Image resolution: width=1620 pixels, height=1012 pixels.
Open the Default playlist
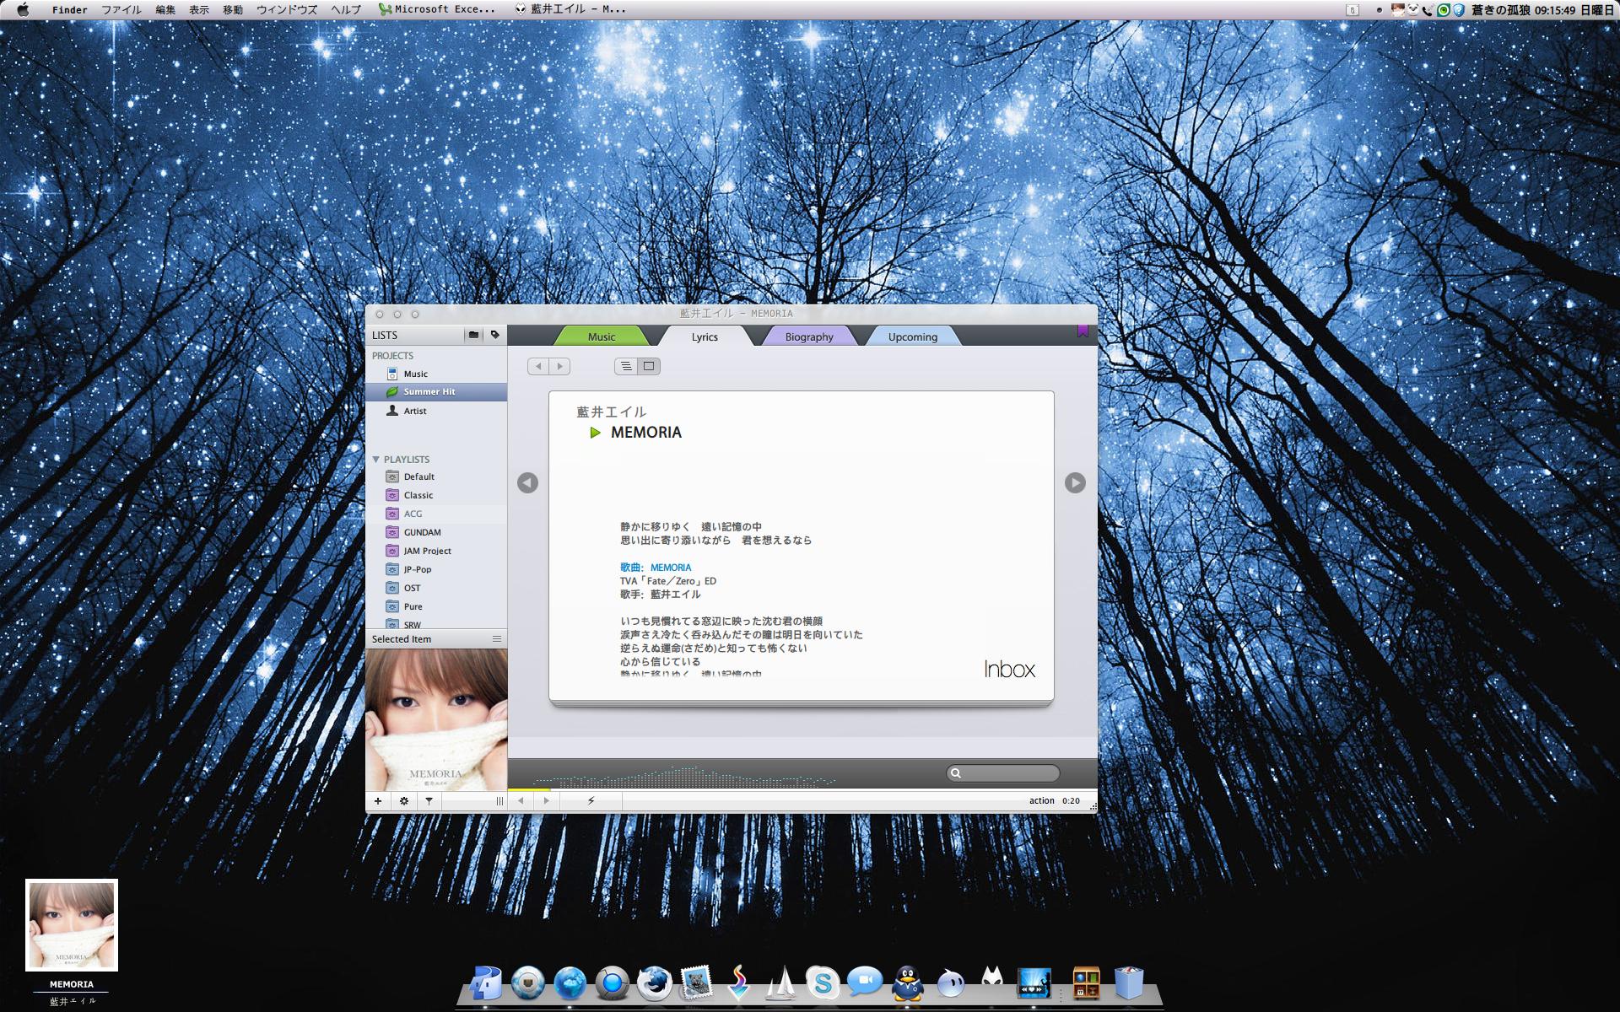436,476
